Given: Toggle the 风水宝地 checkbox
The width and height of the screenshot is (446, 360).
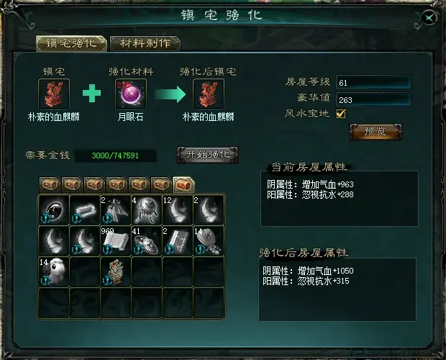Looking at the screenshot, I should point(341,113).
